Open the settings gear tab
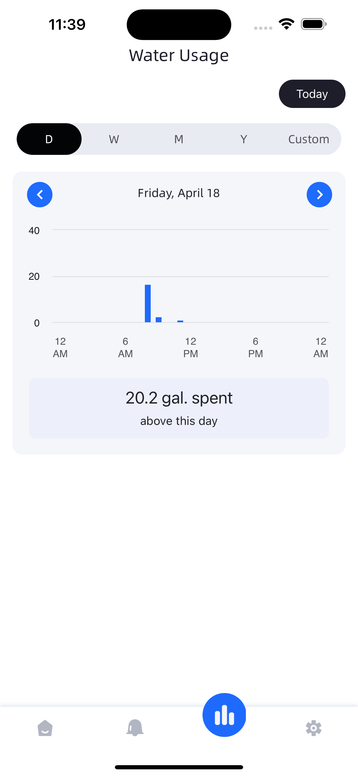Screen dimensions: 358x776 (x=313, y=728)
